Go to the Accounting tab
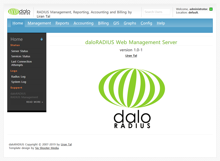 pyautogui.click(x=84, y=23)
